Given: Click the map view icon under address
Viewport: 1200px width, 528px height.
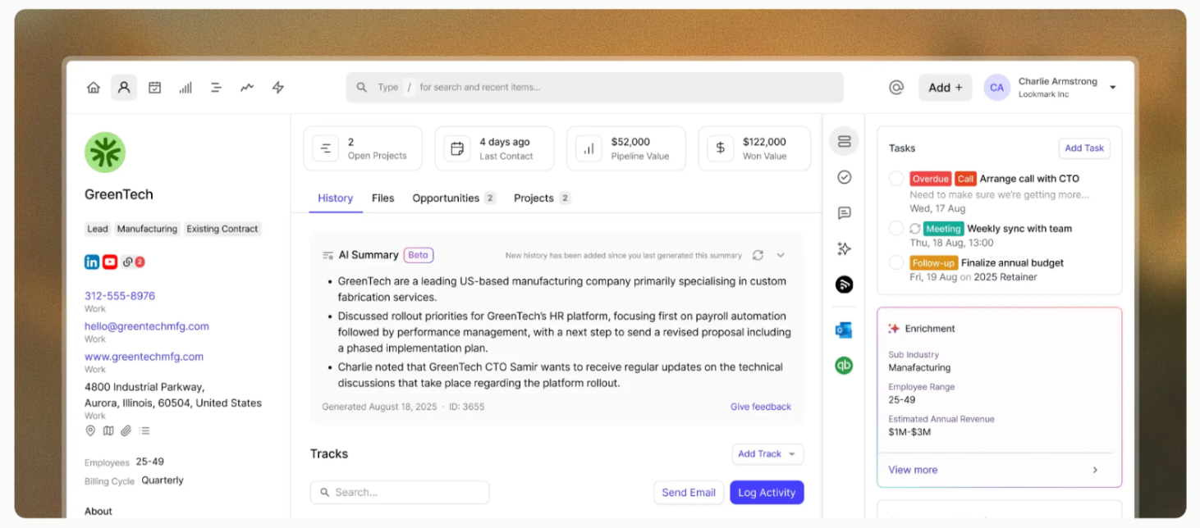Looking at the screenshot, I should pyautogui.click(x=108, y=430).
